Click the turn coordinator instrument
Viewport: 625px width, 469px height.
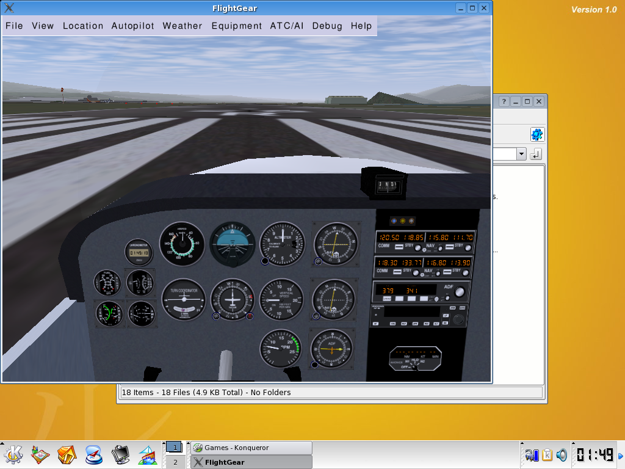[x=184, y=299]
